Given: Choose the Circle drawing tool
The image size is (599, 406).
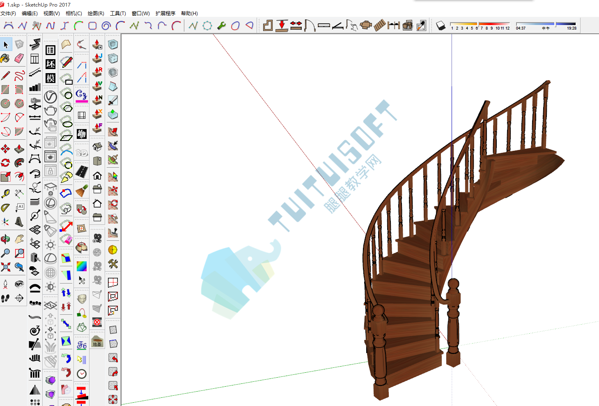Looking at the screenshot, I should [5, 104].
